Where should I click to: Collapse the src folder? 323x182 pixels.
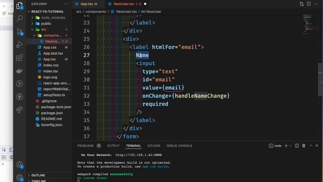pyautogui.click(x=32, y=30)
